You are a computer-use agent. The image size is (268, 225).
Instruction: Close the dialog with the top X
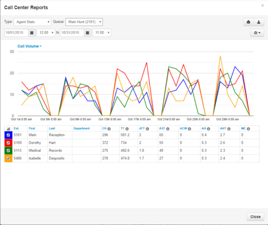[262, 5]
